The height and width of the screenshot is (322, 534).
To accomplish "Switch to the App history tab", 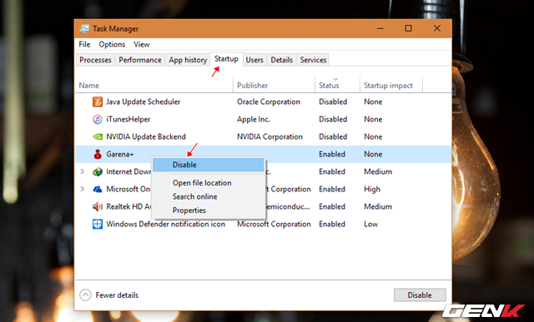I will tap(188, 60).
